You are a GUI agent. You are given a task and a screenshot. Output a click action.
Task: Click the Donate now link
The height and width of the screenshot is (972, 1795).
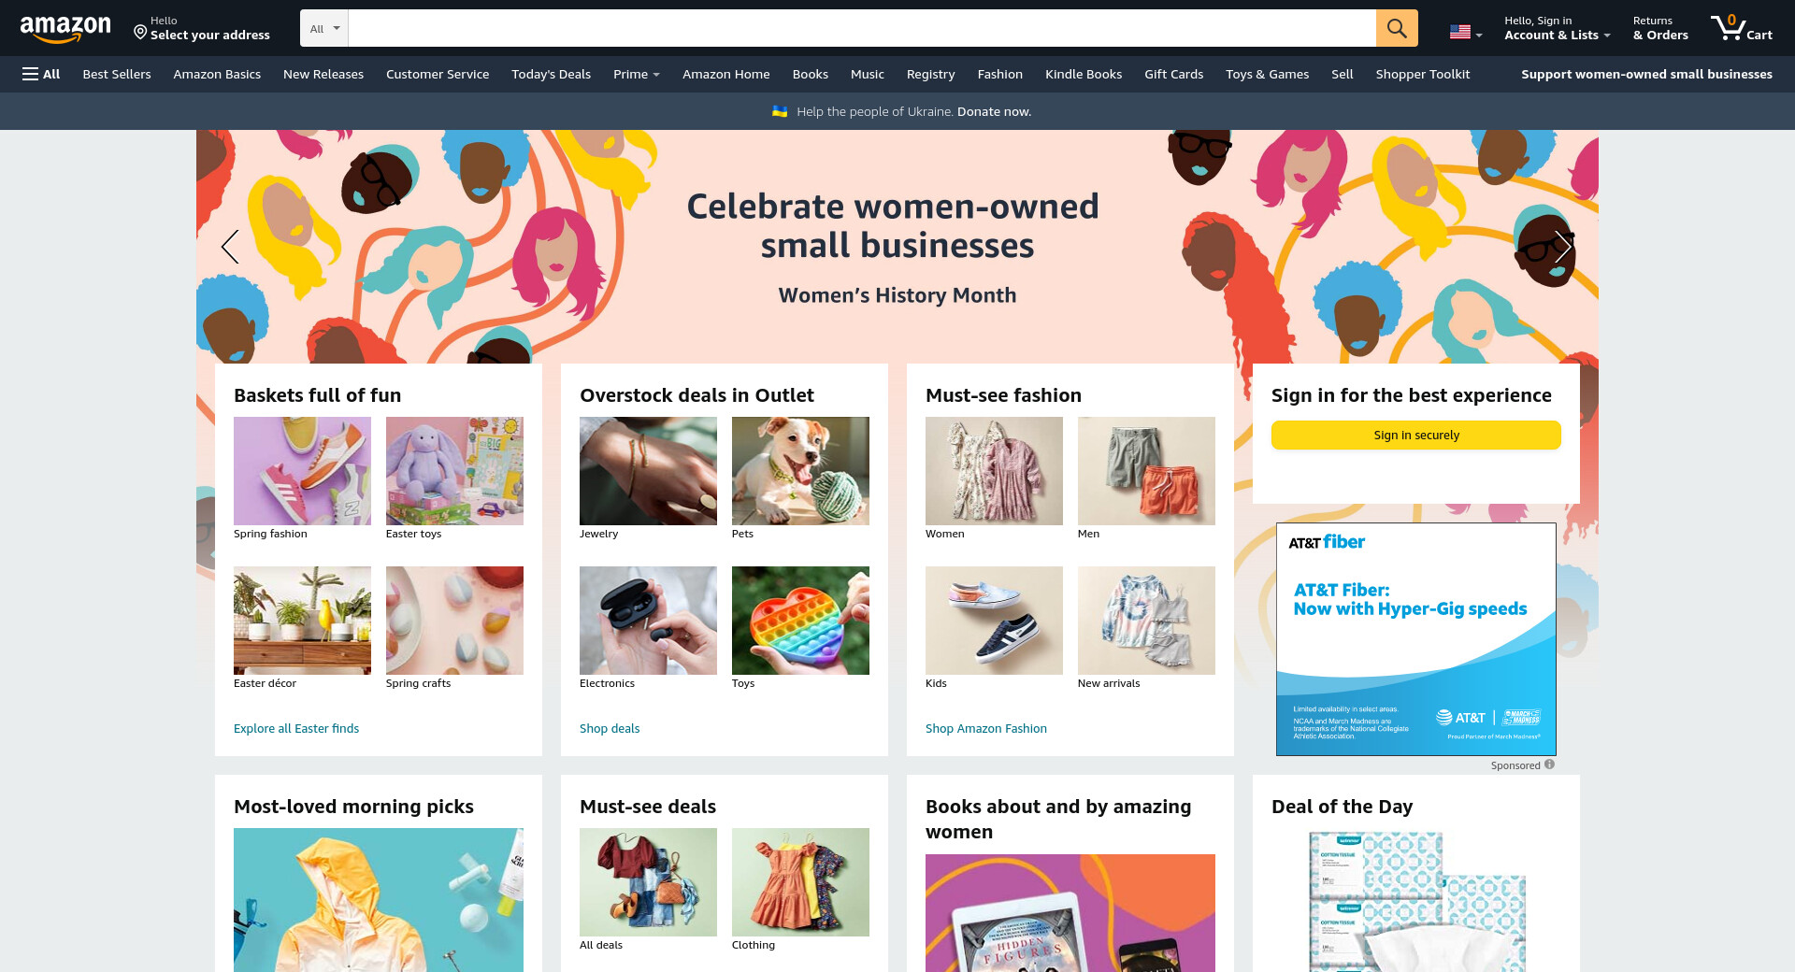[994, 111]
